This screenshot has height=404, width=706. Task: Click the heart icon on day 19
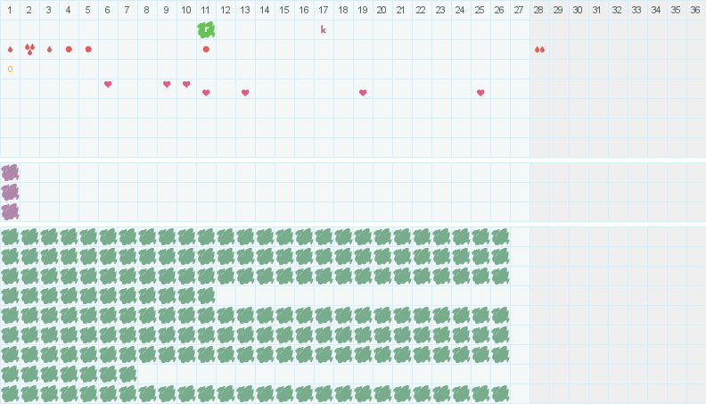point(363,93)
